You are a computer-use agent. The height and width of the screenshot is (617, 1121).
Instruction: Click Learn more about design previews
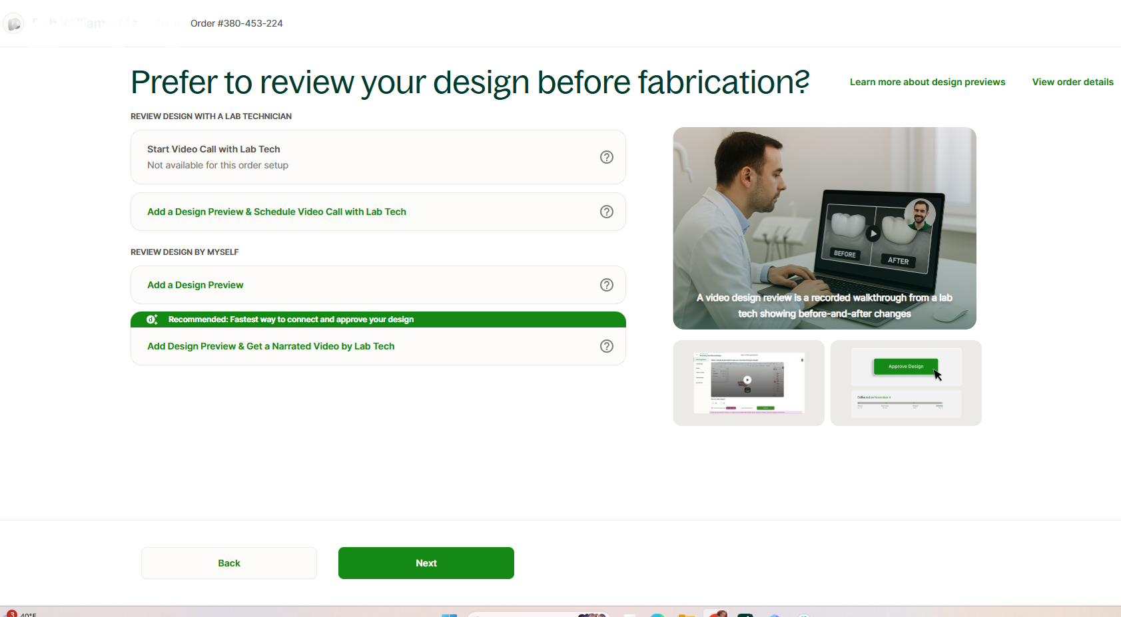(927, 82)
